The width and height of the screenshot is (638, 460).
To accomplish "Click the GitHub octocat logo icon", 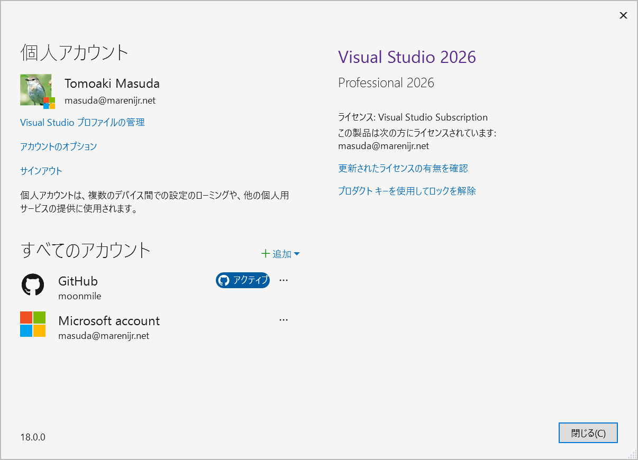I will click(33, 284).
